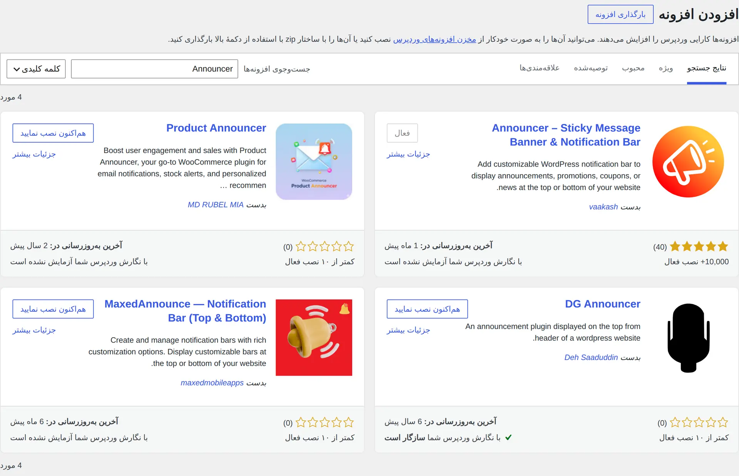Screen dimensions: 739x476
Task: Click the 'جست‌وجوی افزونه‌ها' search label
Action: [x=277, y=69]
